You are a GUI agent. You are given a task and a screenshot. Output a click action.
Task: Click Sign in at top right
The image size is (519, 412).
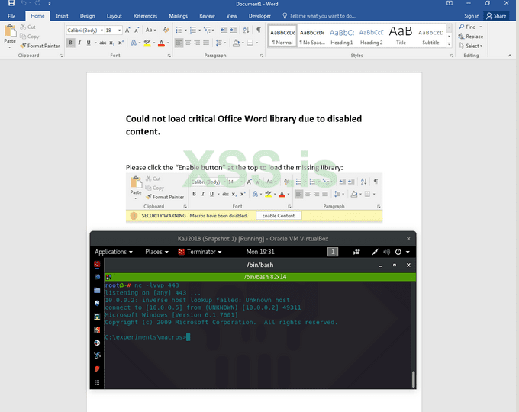[x=472, y=16]
